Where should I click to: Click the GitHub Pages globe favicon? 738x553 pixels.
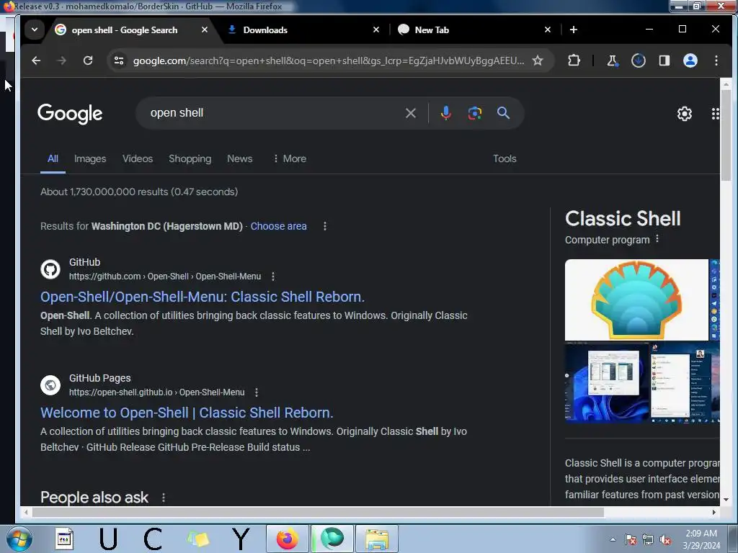pyautogui.click(x=50, y=385)
